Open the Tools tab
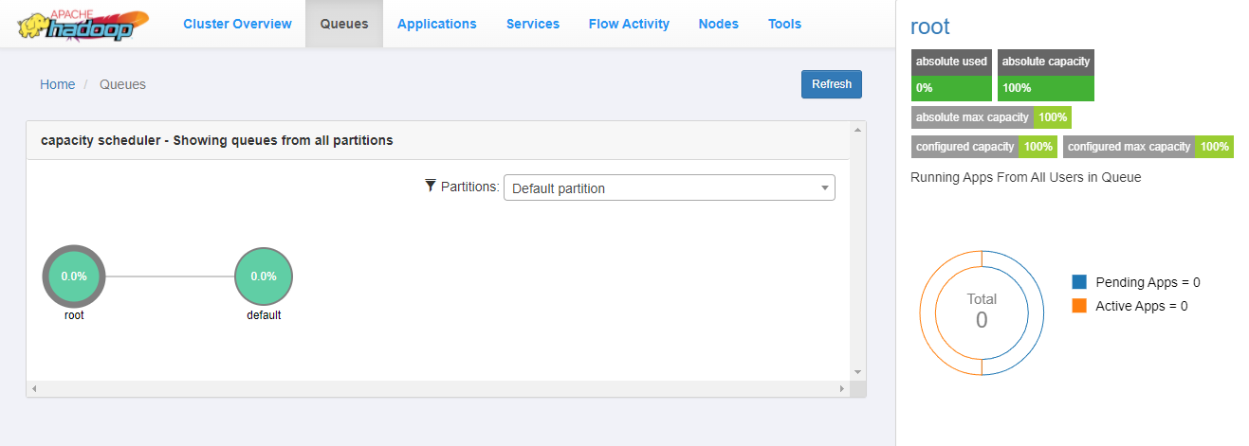Image resolution: width=1249 pixels, height=446 pixels. coord(784,24)
